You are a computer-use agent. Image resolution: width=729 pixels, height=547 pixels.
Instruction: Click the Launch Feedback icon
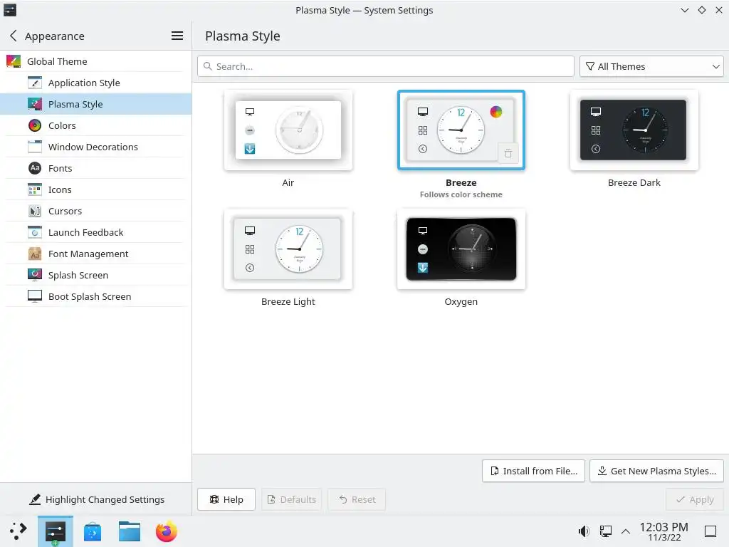tap(35, 233)
